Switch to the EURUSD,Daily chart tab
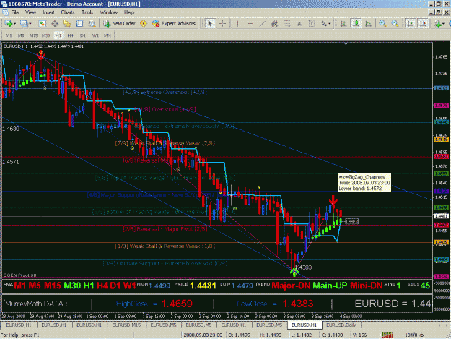The image size is (451, 339). click(x=341, y=325)
